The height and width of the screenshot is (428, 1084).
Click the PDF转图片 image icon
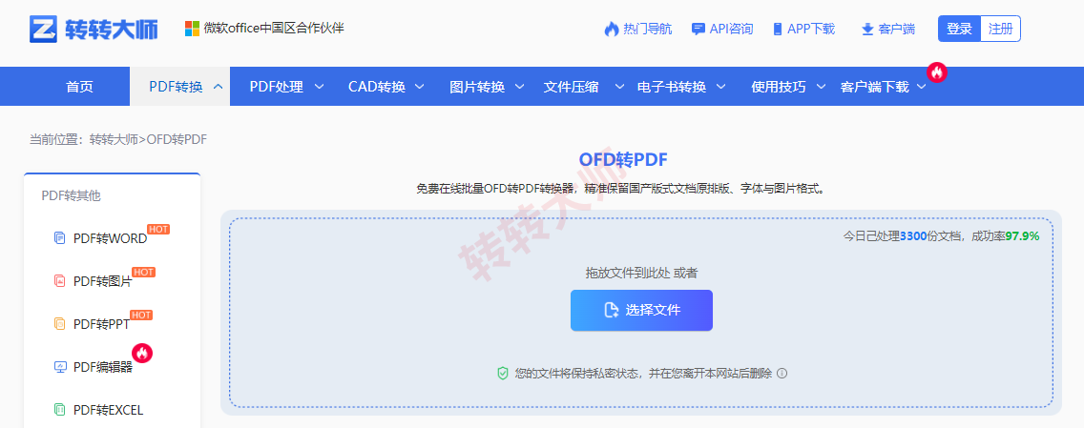click(59, 280)
